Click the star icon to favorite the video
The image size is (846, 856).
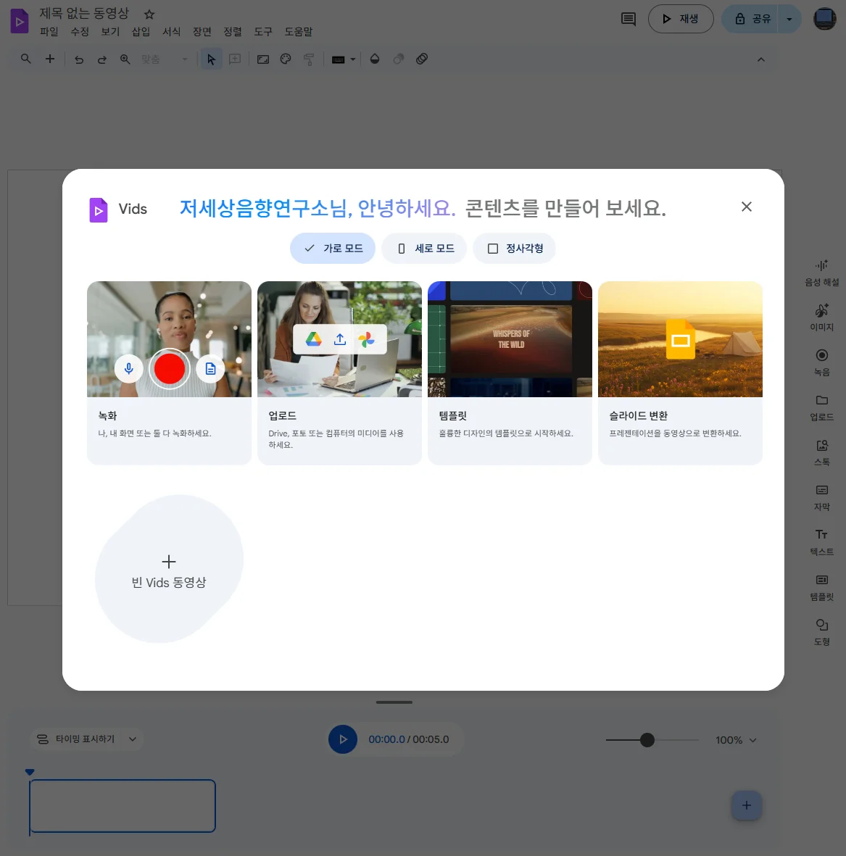click(149, 14)
